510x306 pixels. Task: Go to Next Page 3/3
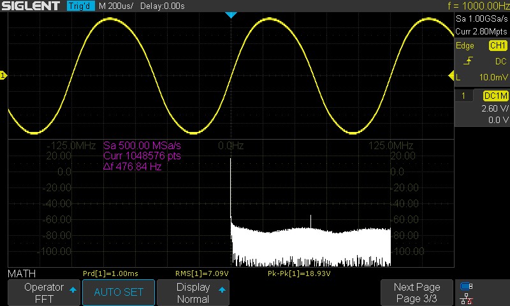pyautogui.click(x=417, y=293)
